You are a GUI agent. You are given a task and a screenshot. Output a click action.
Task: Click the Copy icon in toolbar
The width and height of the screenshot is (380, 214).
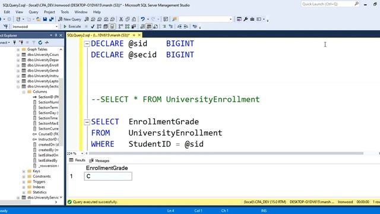(x=127, y=19)
